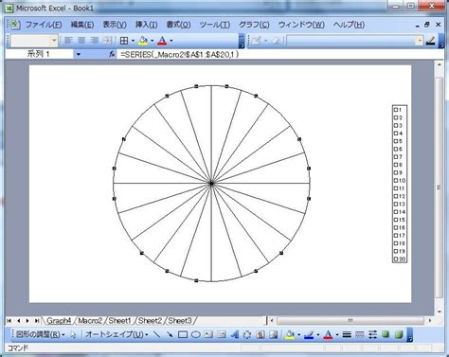Click the drawing toolbar red font color A
The width and height of the screenshot is (449, 357).
[x=328, y=334]
